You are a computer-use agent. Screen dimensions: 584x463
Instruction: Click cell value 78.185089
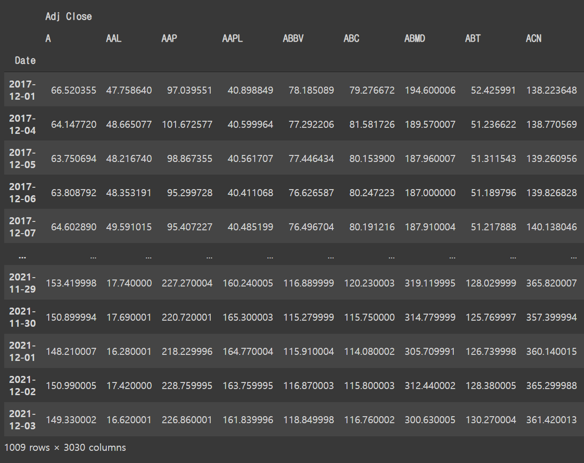311,90
